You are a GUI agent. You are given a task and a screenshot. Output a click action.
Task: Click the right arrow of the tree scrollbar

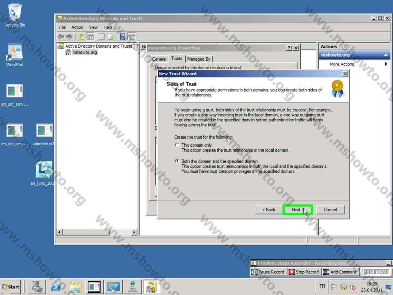(x=134, y=232)
